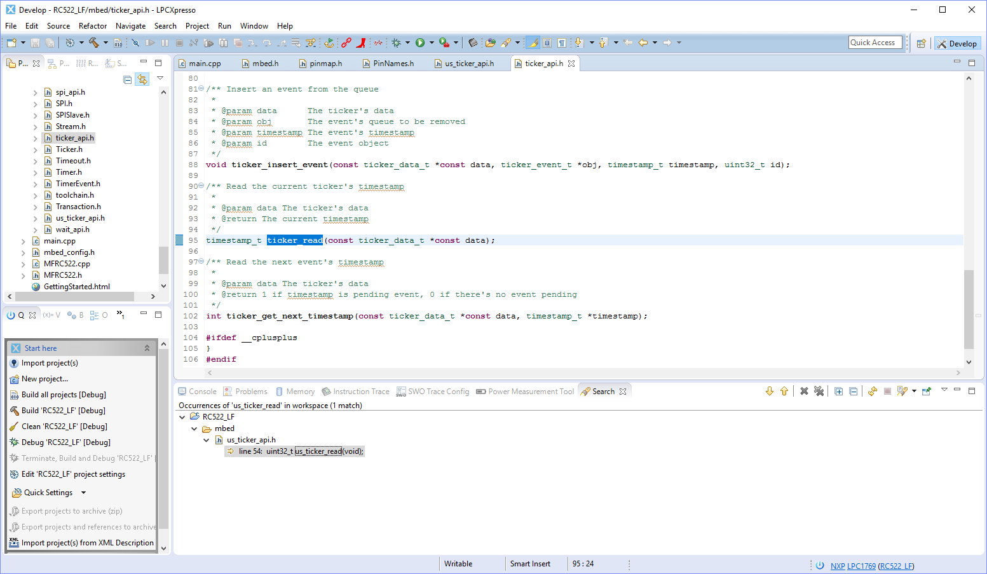Open the Navigate menu
This screenshot has width=987, height=574.
(x=130, y=26)
